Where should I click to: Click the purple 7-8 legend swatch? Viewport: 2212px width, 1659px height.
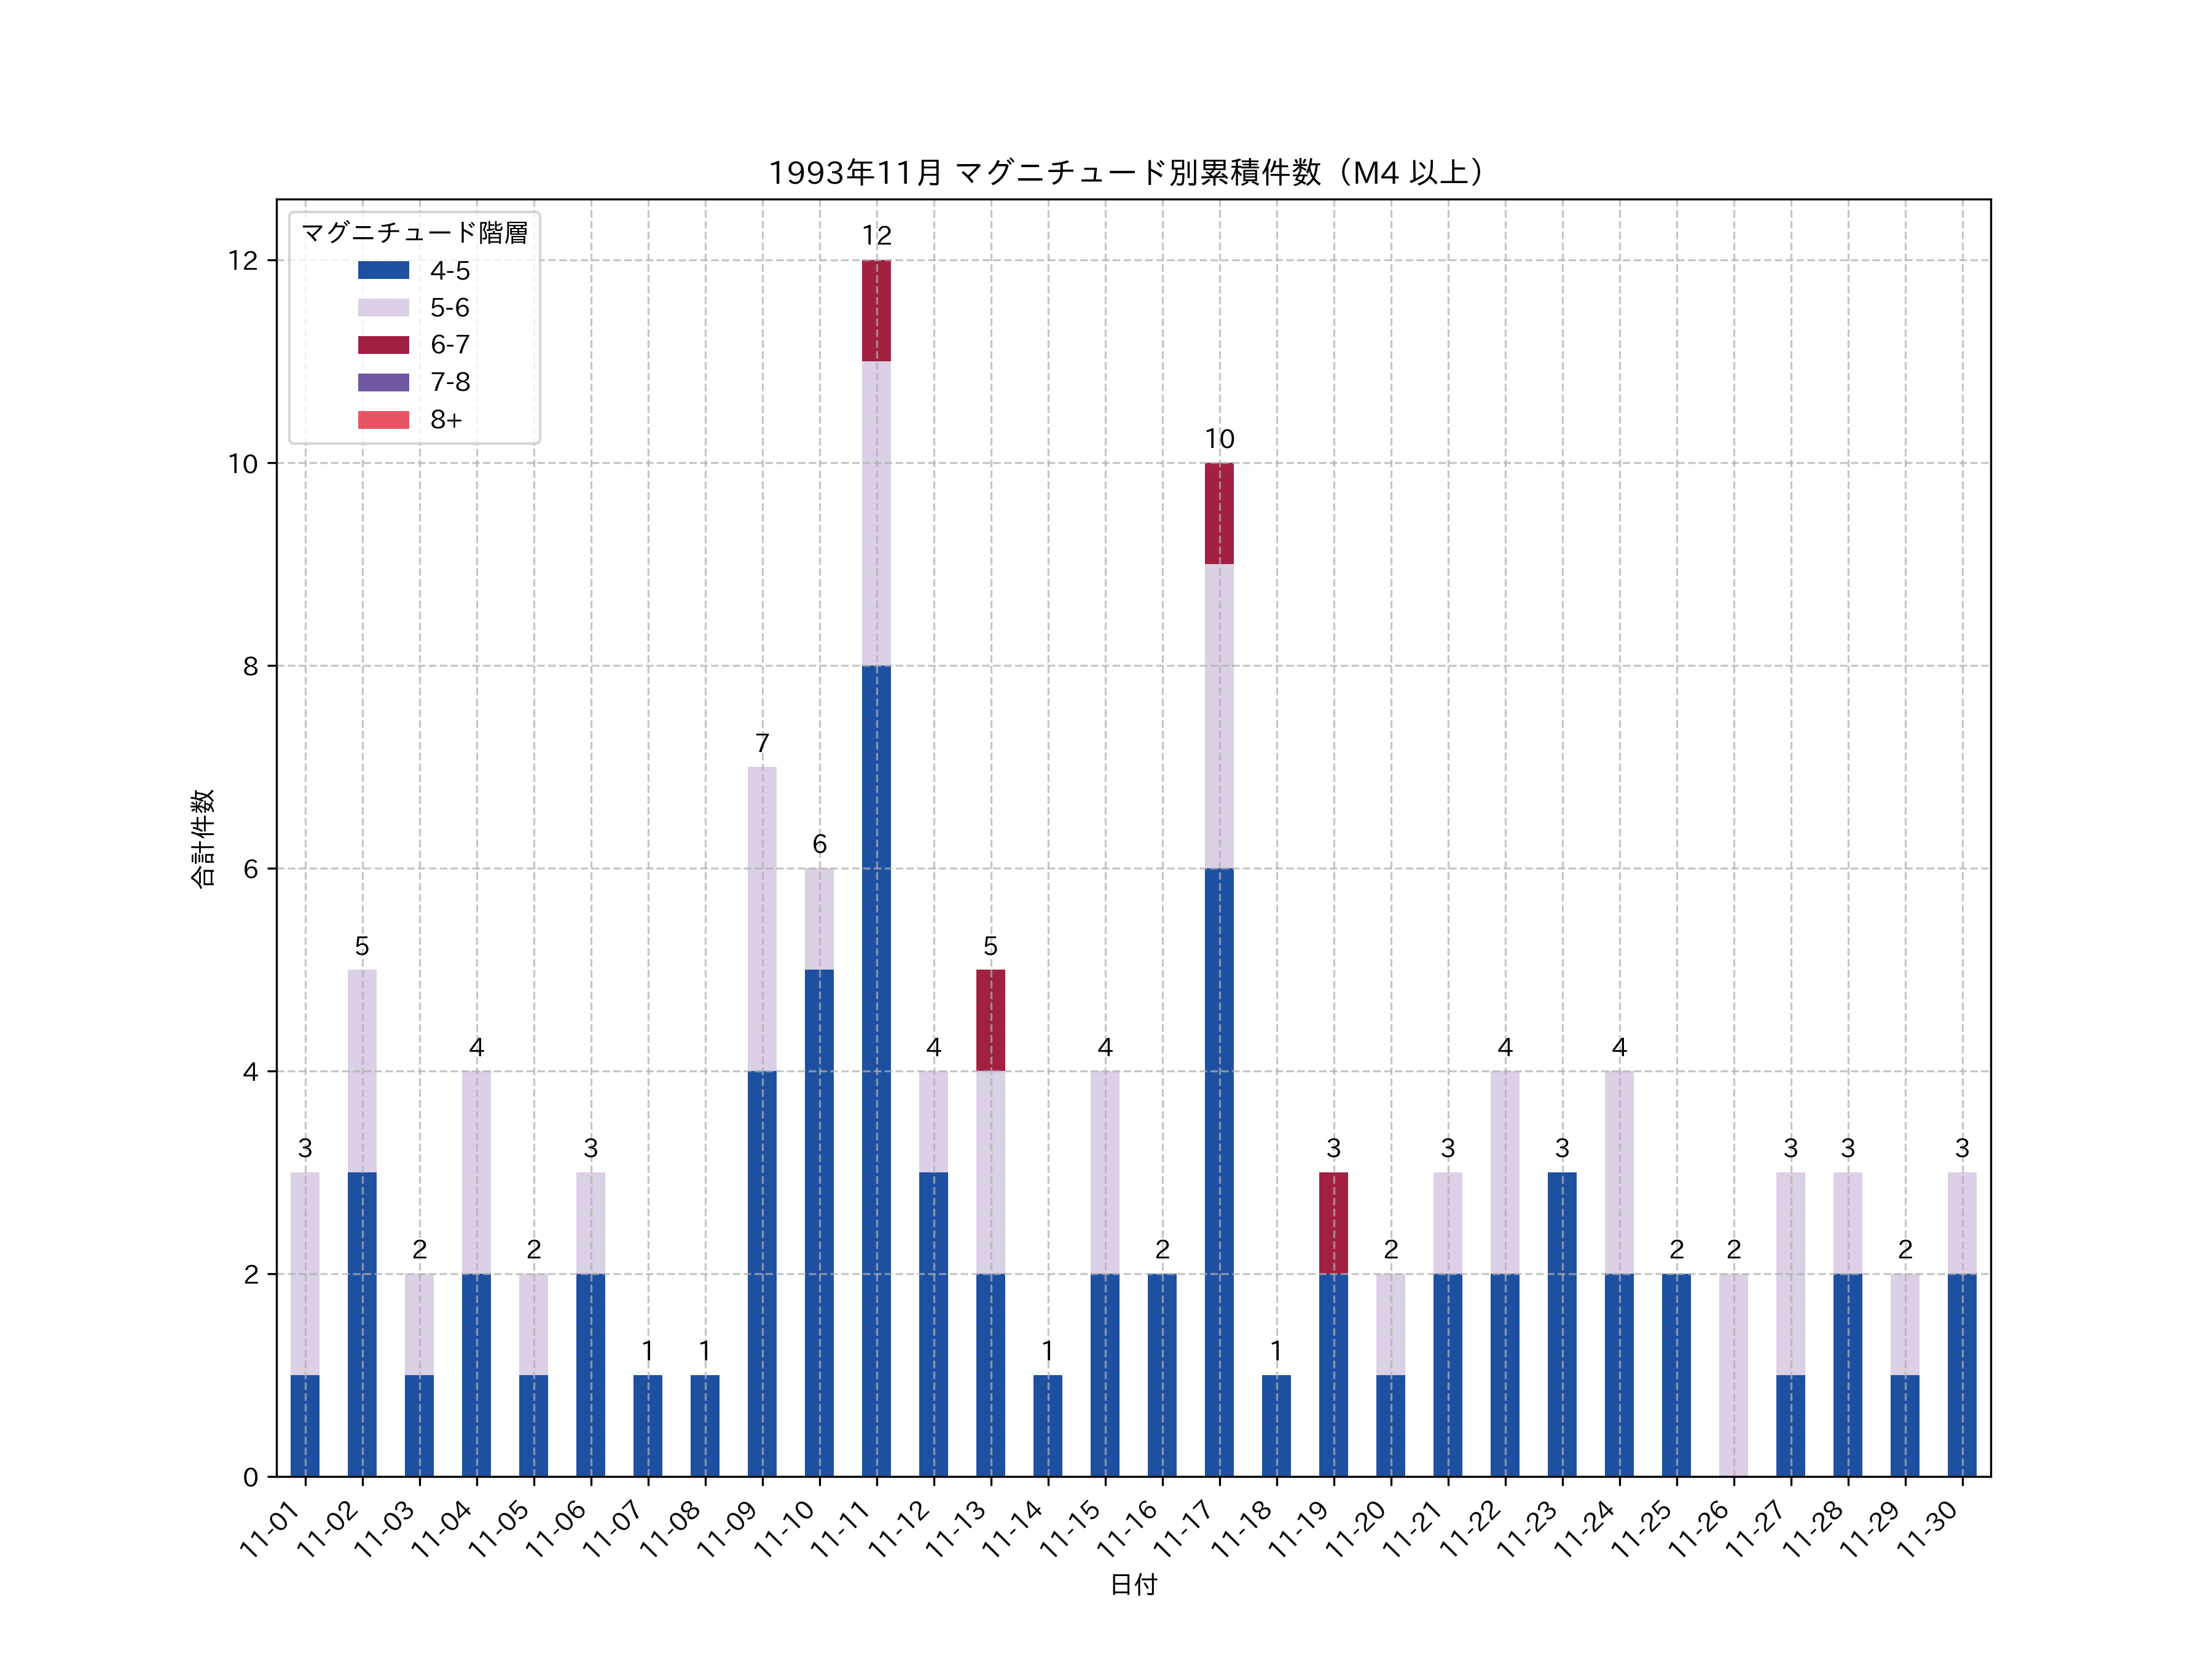point(383,382)
